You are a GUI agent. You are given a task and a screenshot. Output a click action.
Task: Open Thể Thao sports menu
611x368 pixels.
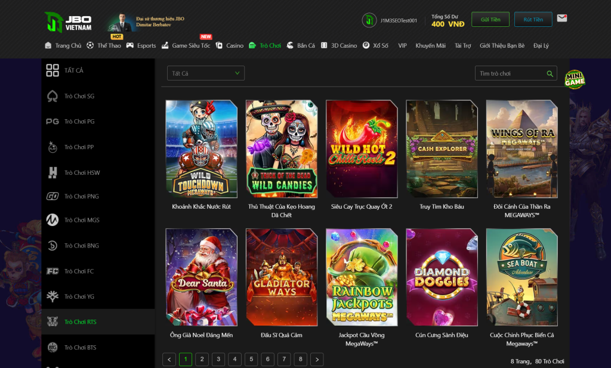click(x=104, y=45)
